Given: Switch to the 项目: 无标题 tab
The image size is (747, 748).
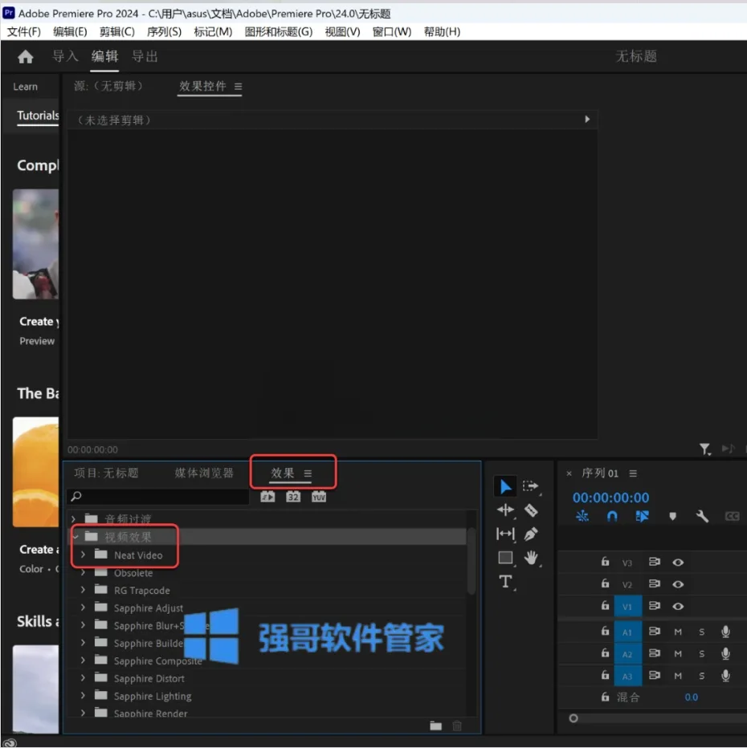Looking at the screenshot, I should tap(106, 474).
